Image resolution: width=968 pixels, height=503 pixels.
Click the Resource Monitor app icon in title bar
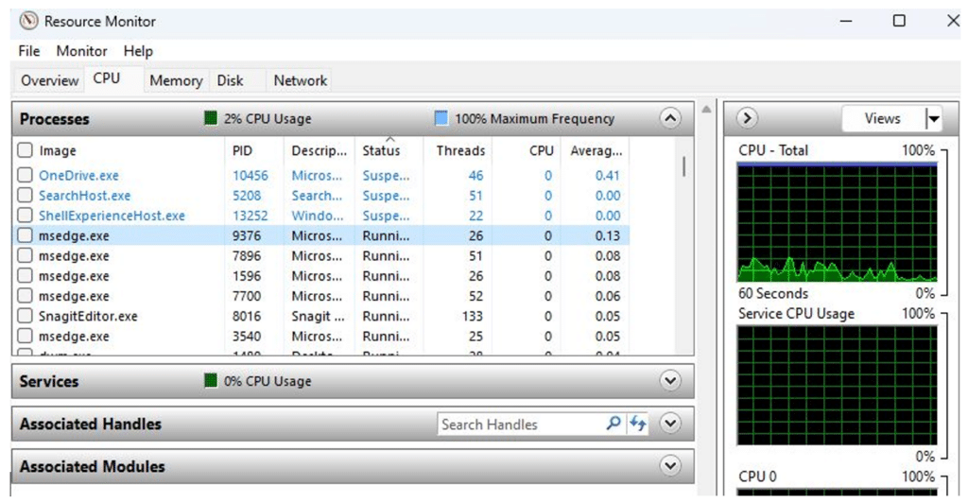(x=29, y=21)
